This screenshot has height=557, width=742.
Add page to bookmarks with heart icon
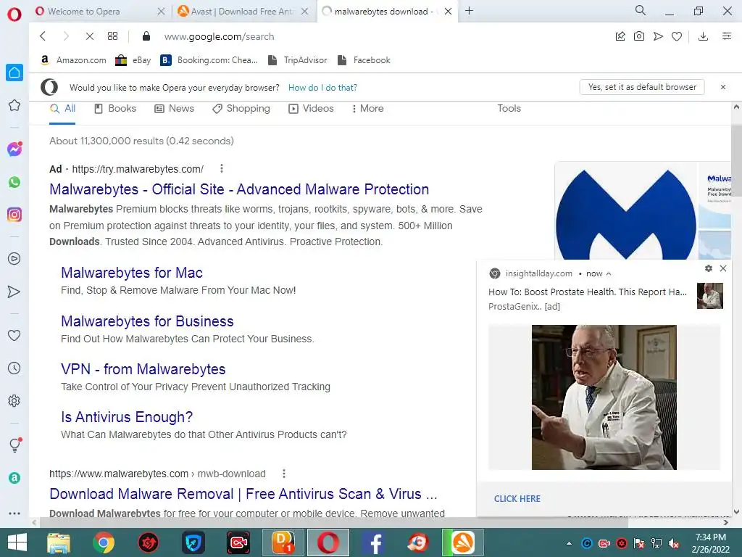(x=677, y=36)
